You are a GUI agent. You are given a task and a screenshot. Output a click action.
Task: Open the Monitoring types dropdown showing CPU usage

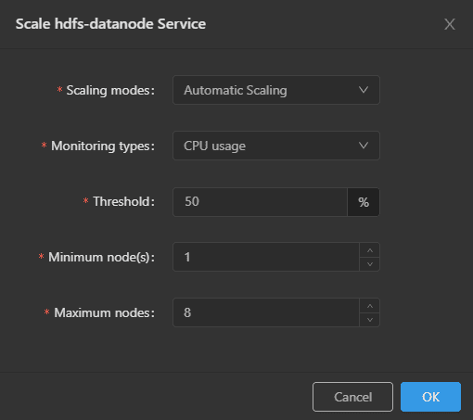pyautogui.click(x=276, y=146)
